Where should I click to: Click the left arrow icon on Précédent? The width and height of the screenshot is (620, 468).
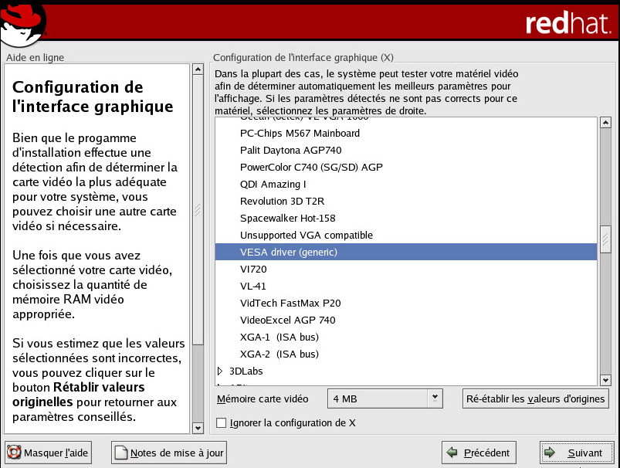click(452, 453)
